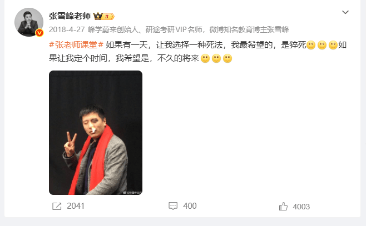This screenshot has width=366, height=226.
Task: Click the 峰学蔚来创始人 description text
Action: tap(113, 29)
